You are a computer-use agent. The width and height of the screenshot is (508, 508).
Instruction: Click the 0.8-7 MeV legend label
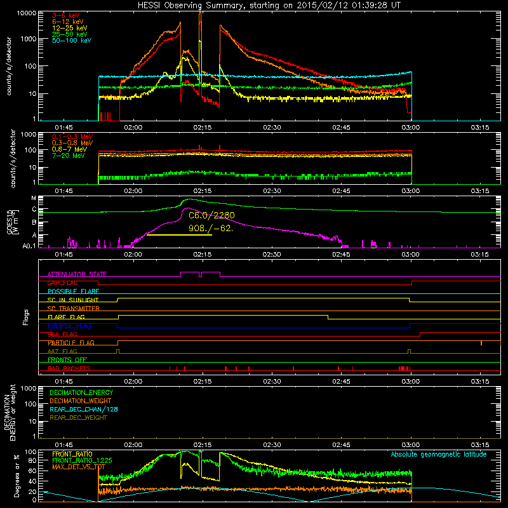coord(69,149)
